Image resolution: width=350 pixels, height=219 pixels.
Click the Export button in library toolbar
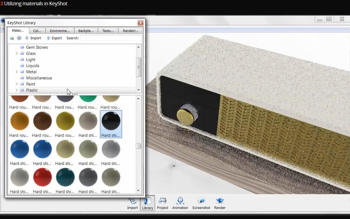click(54, 38)
